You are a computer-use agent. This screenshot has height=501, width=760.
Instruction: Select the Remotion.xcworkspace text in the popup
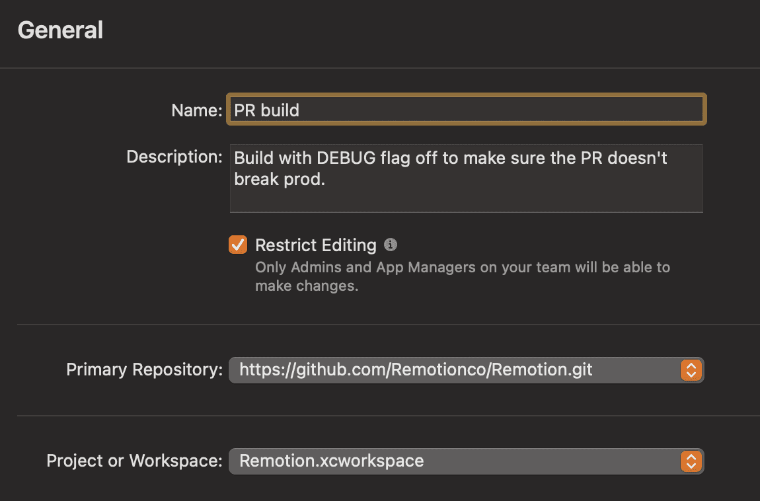[x=331, y=461]
